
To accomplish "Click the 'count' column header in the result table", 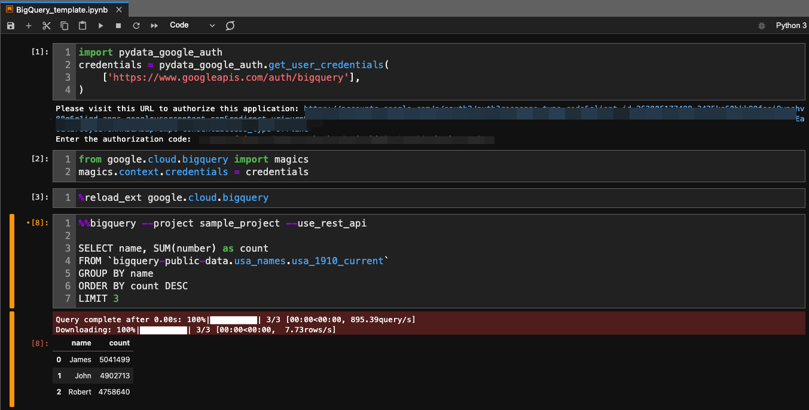I will click(x=120, y=343).
